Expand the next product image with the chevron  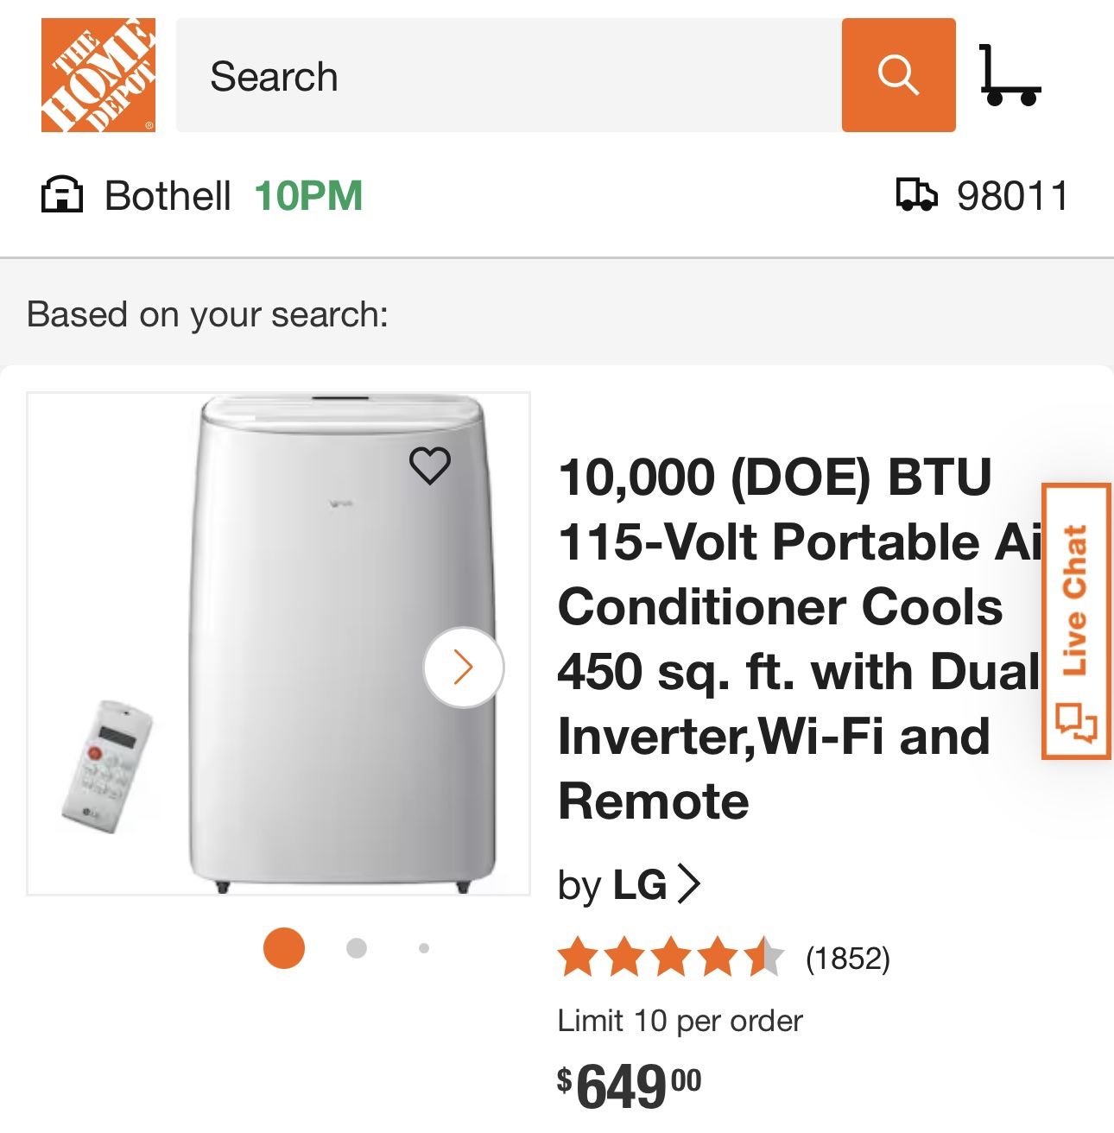464,665
